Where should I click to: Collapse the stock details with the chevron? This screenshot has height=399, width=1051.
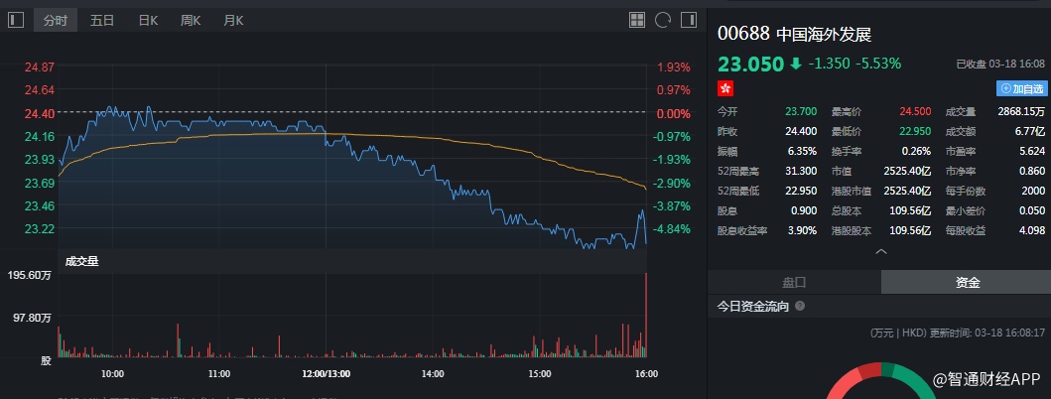[x=879, y=252]
